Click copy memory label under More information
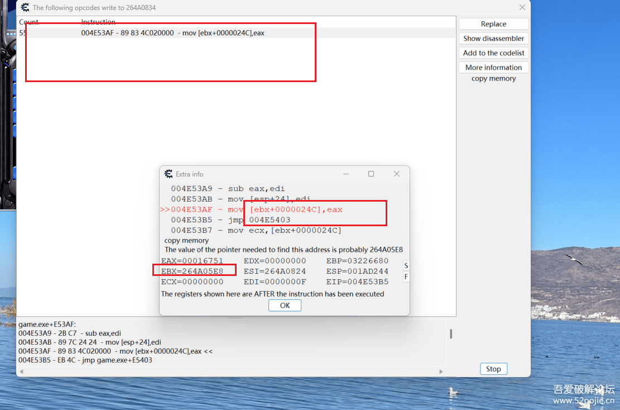 tap(493, 78)
